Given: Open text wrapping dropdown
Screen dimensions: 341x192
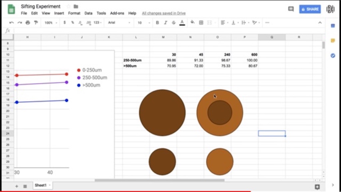Looking at the screenshot, I should pos(245,23).
